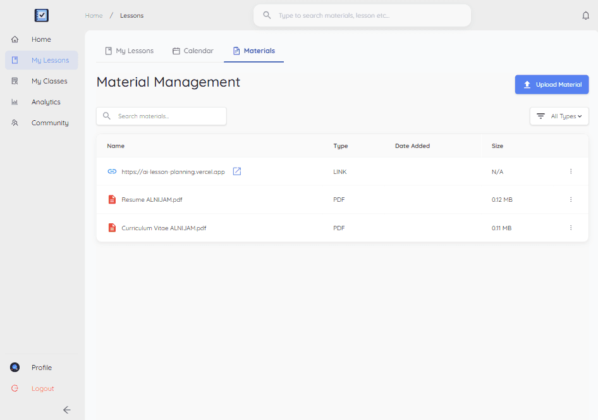Open options menu for the LINK row
The height and width of the screenshot is (420, 598).
pyautogui.click(x=570, y=171)
